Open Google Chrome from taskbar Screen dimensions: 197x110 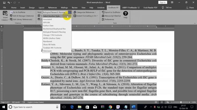point(110,107)
